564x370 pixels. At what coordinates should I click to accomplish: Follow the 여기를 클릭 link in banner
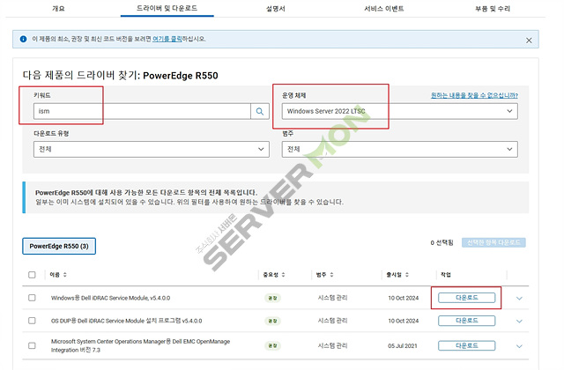[167, 39]
